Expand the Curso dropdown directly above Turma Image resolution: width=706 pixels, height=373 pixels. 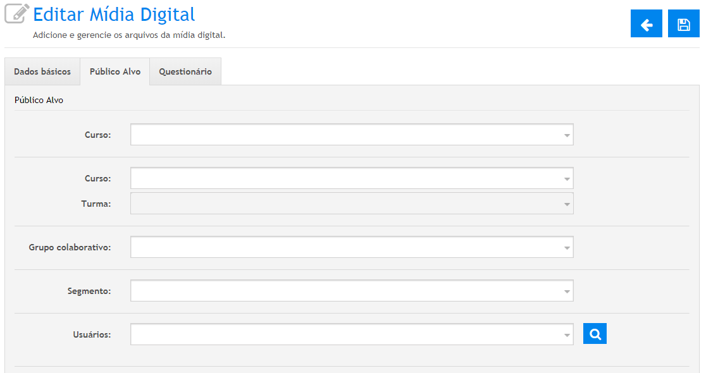coord(352,178)
